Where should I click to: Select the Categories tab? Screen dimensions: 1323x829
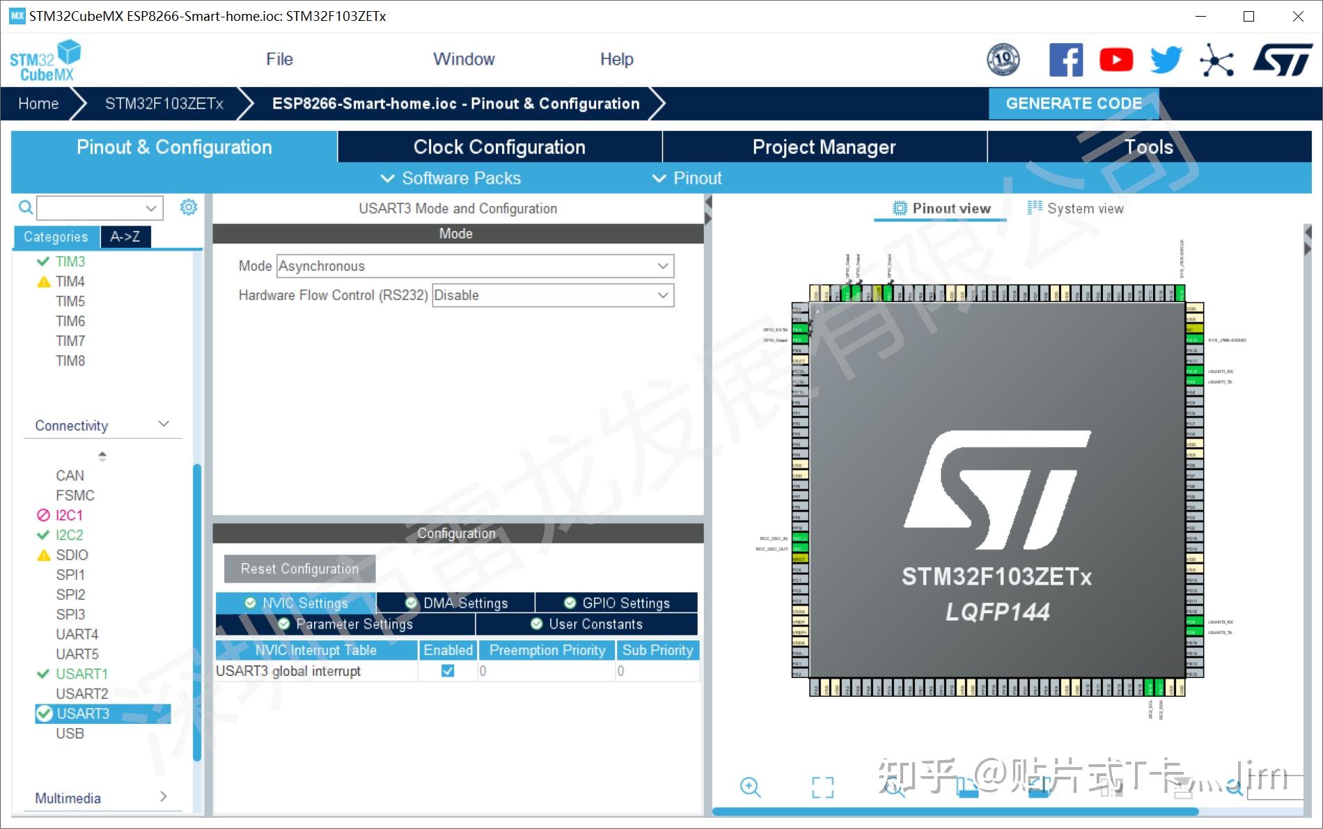[56, 237]
